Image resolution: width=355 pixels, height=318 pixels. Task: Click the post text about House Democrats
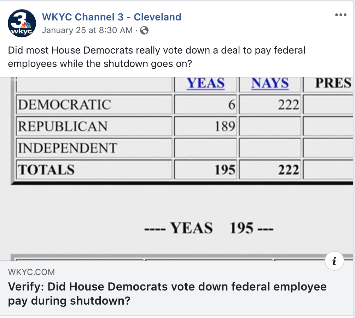[x=157, y=57]
